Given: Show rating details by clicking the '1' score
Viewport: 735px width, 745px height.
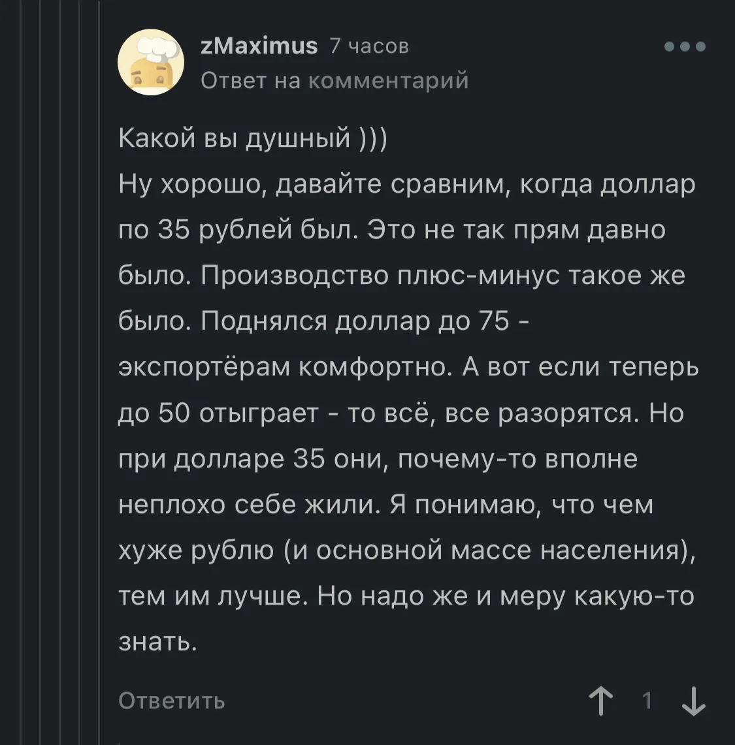Looking at the screenshot, I should click(x=647, y=701).
